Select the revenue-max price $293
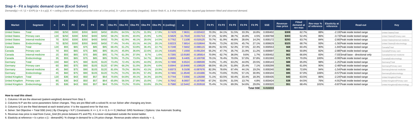The height and width of the screenshot is (124, 417). pos(282,40)
